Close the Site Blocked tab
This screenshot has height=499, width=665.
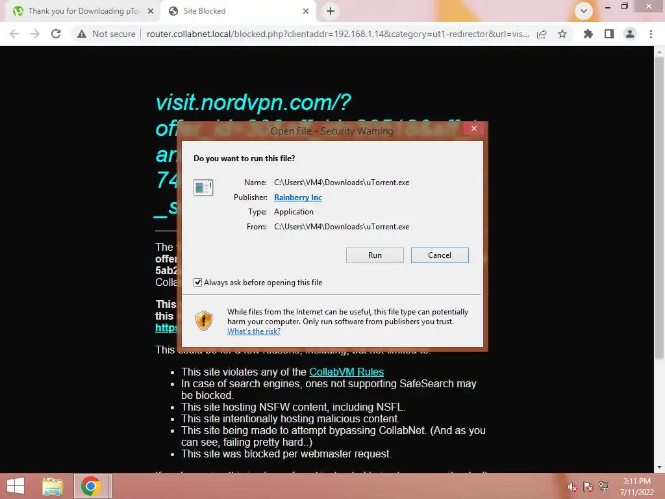(306, 12)
